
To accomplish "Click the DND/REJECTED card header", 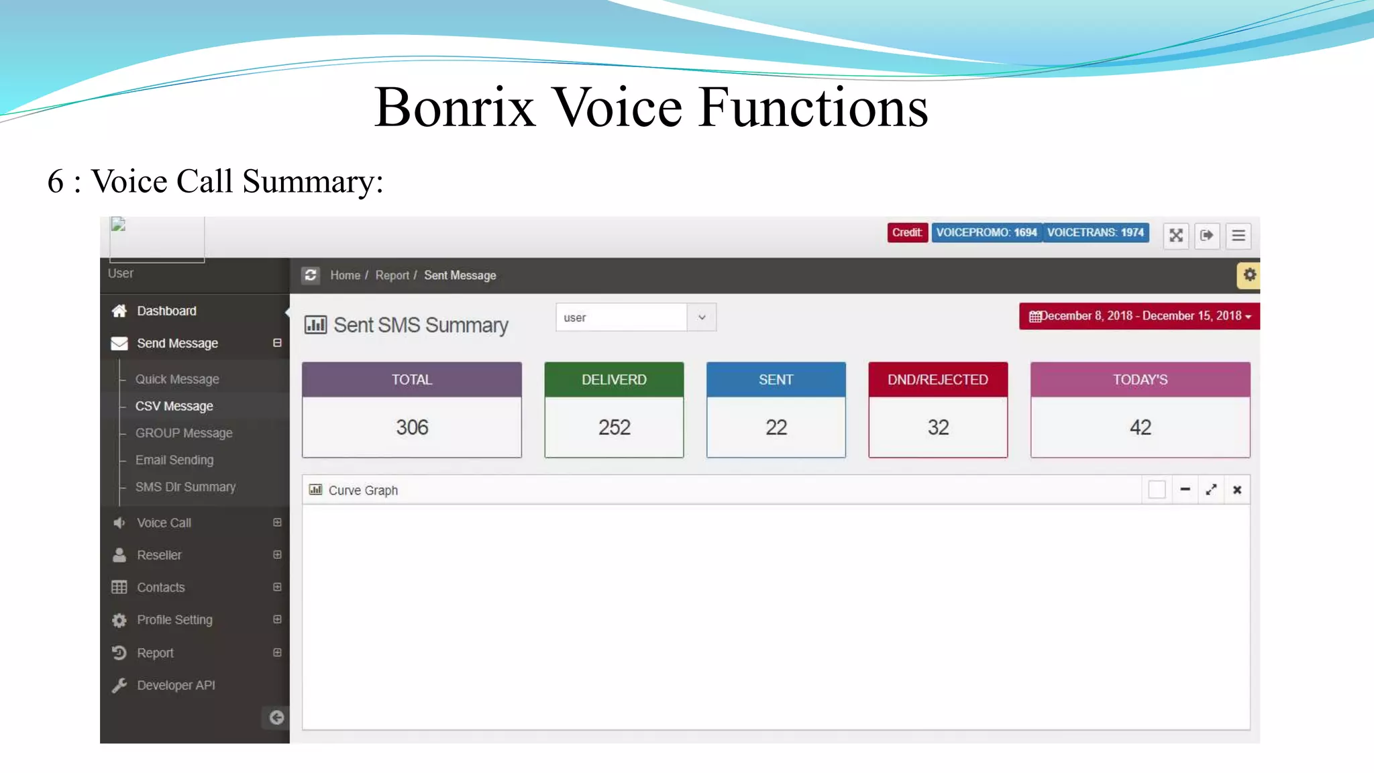I will [938, 380].
